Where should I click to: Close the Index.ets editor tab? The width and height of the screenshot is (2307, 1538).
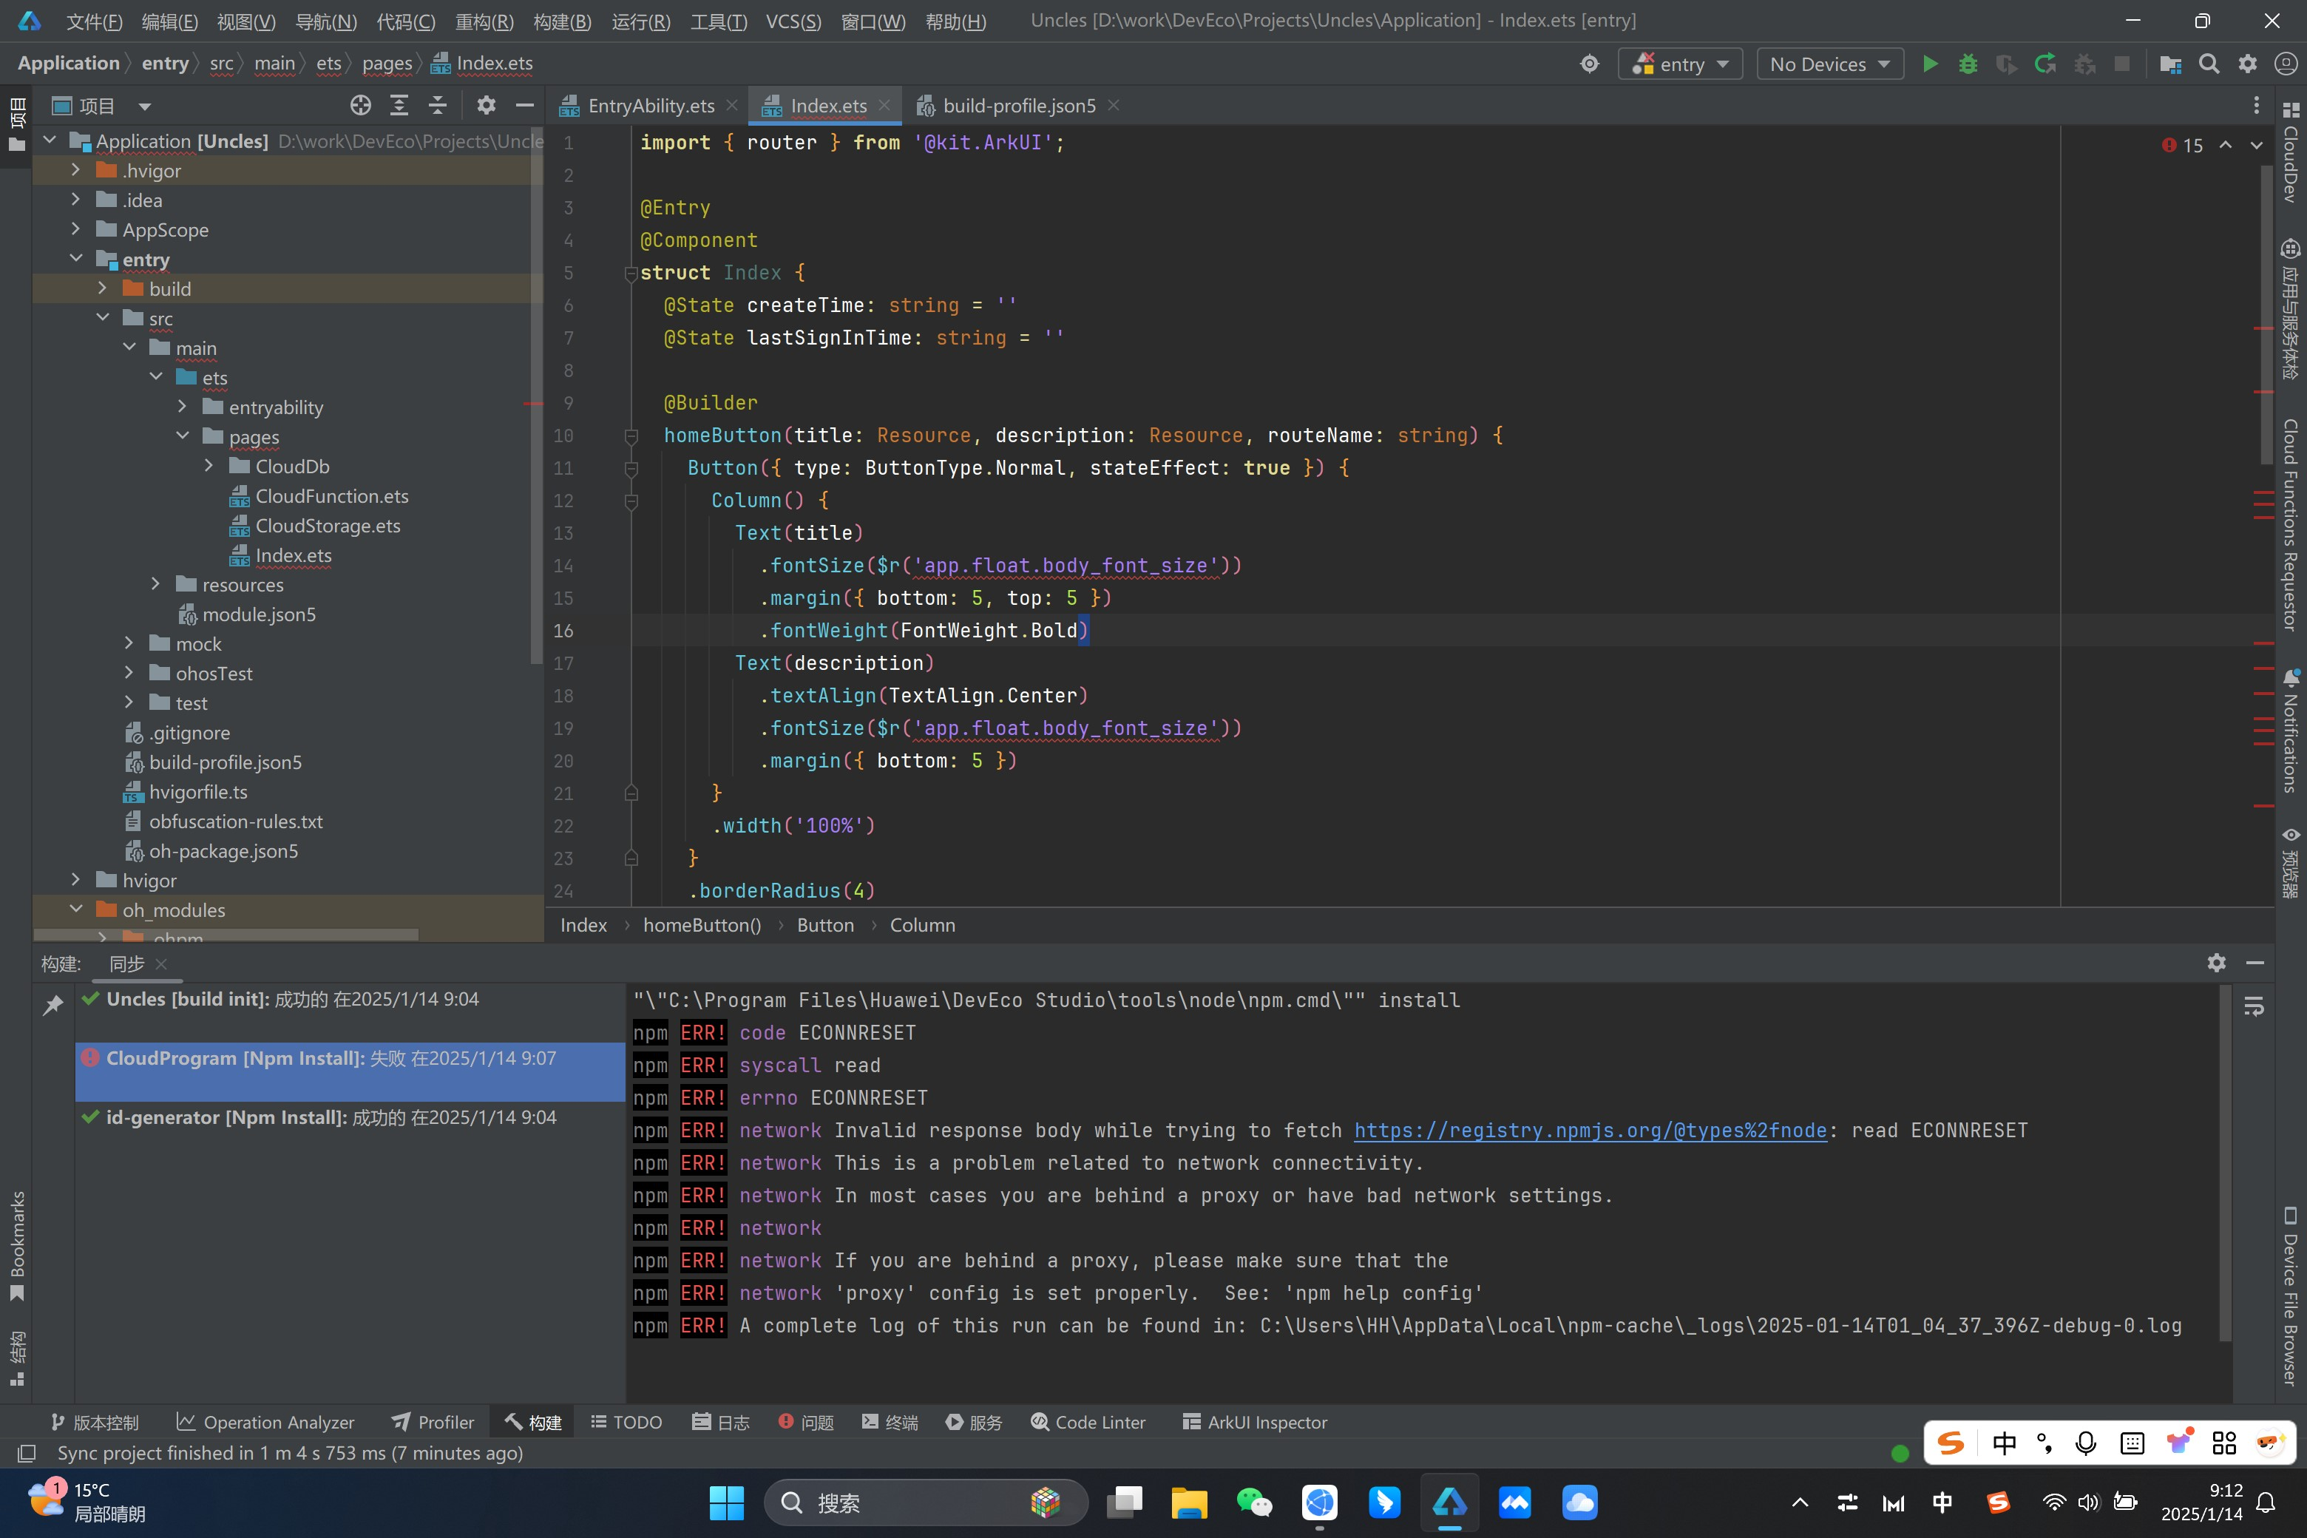[884, 104]
